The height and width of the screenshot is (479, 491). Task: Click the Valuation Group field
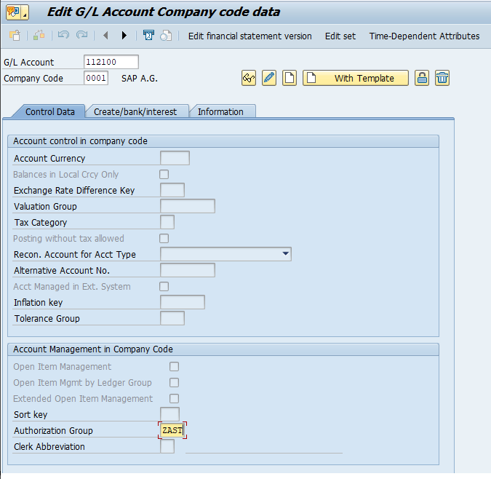pos(188,206)
